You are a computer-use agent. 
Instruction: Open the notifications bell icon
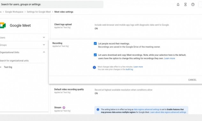(x=178, y=4)
